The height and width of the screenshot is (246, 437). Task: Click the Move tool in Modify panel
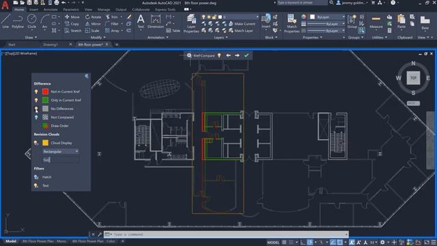pos(72,17)
